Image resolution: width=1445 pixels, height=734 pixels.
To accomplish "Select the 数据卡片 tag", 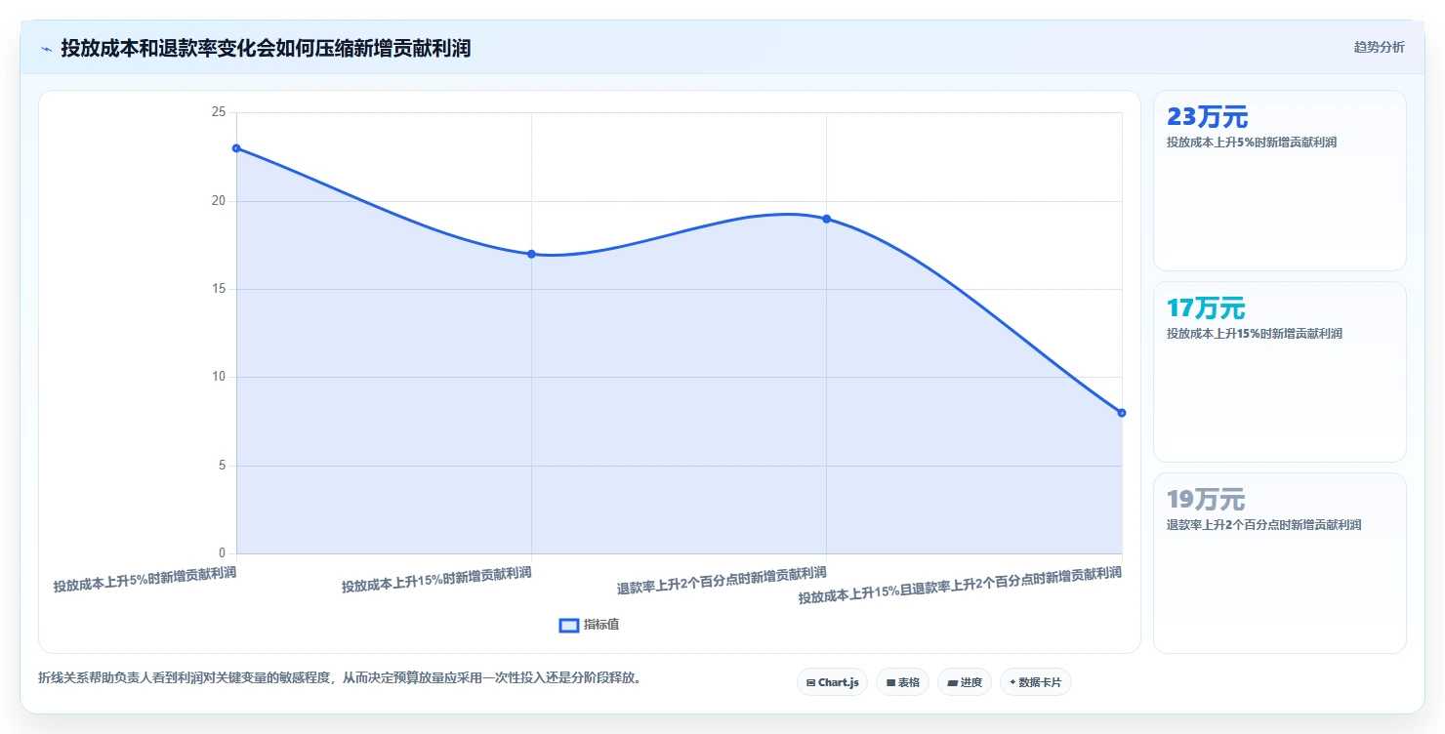I will click(x=1035, y=682).
